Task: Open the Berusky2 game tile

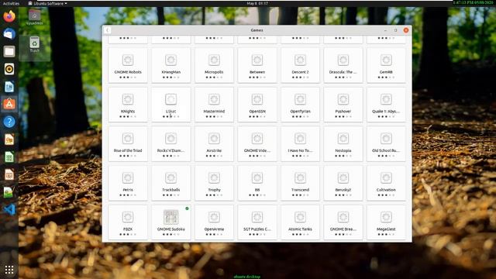Action: coord(343,183)
